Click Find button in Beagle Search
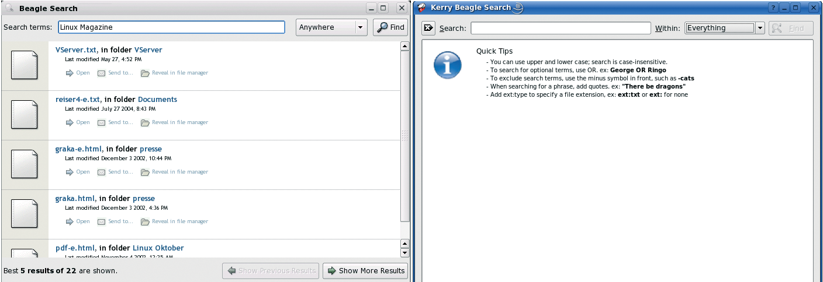Screen dimensions: 823x282 pos(390,27)
